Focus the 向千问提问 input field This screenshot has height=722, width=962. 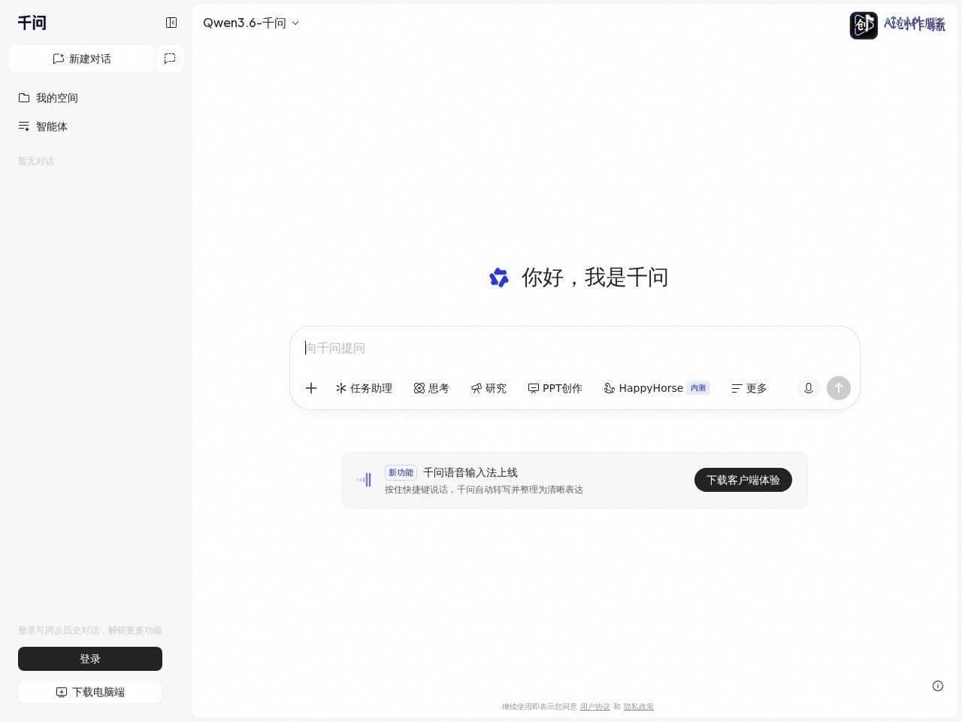[575, 348]
